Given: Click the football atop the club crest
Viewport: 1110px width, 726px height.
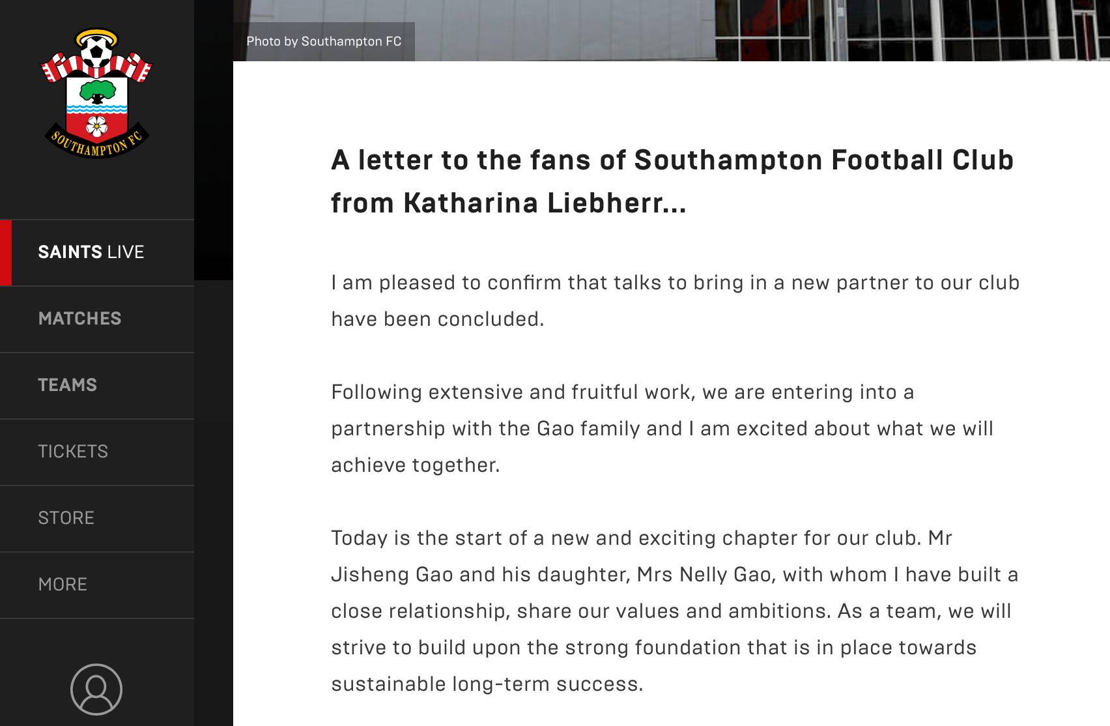Looking at the screenshot, I should (96, 50).
